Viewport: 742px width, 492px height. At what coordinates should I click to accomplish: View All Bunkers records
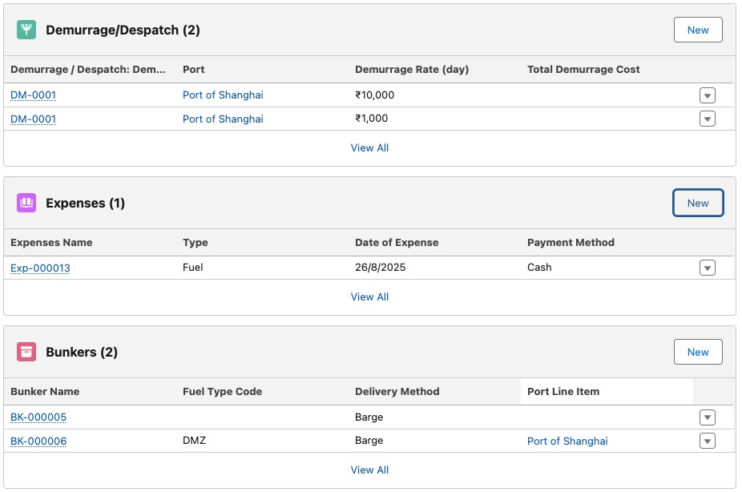click(369, 470)
